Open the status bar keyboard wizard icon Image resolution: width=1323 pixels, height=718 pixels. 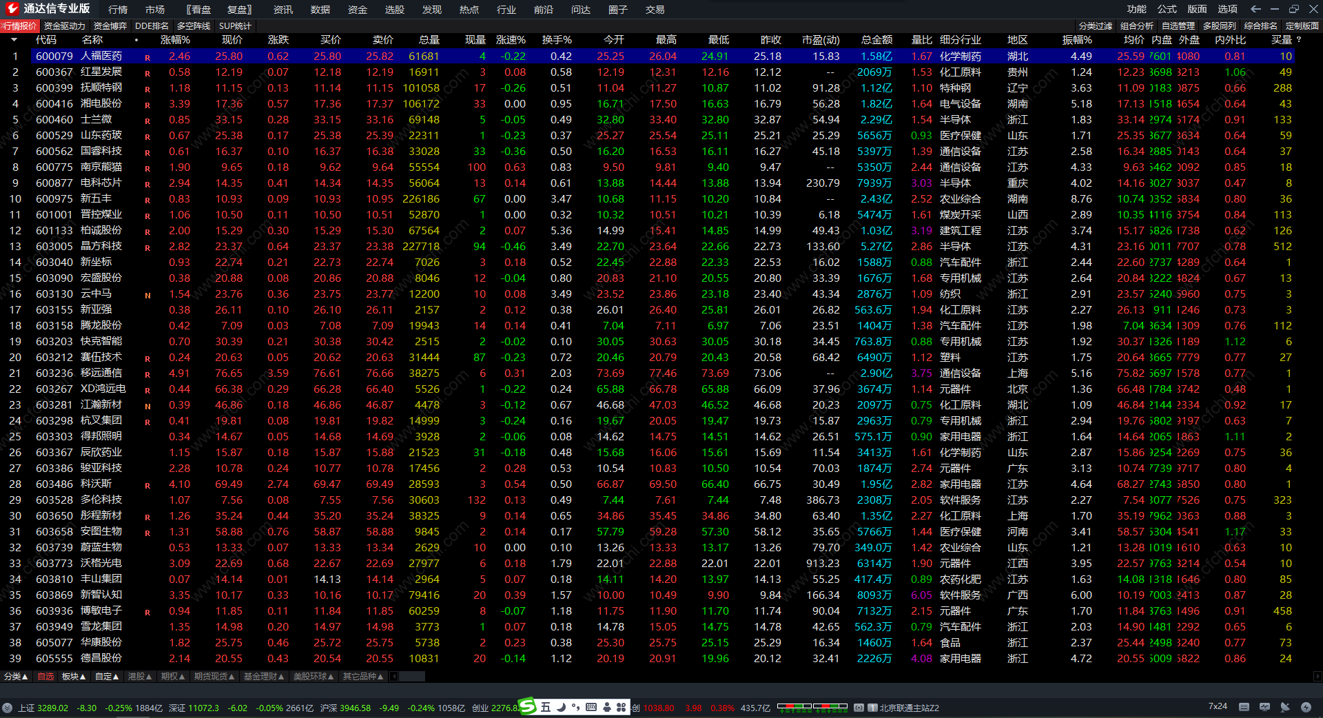pos(1244,707)
